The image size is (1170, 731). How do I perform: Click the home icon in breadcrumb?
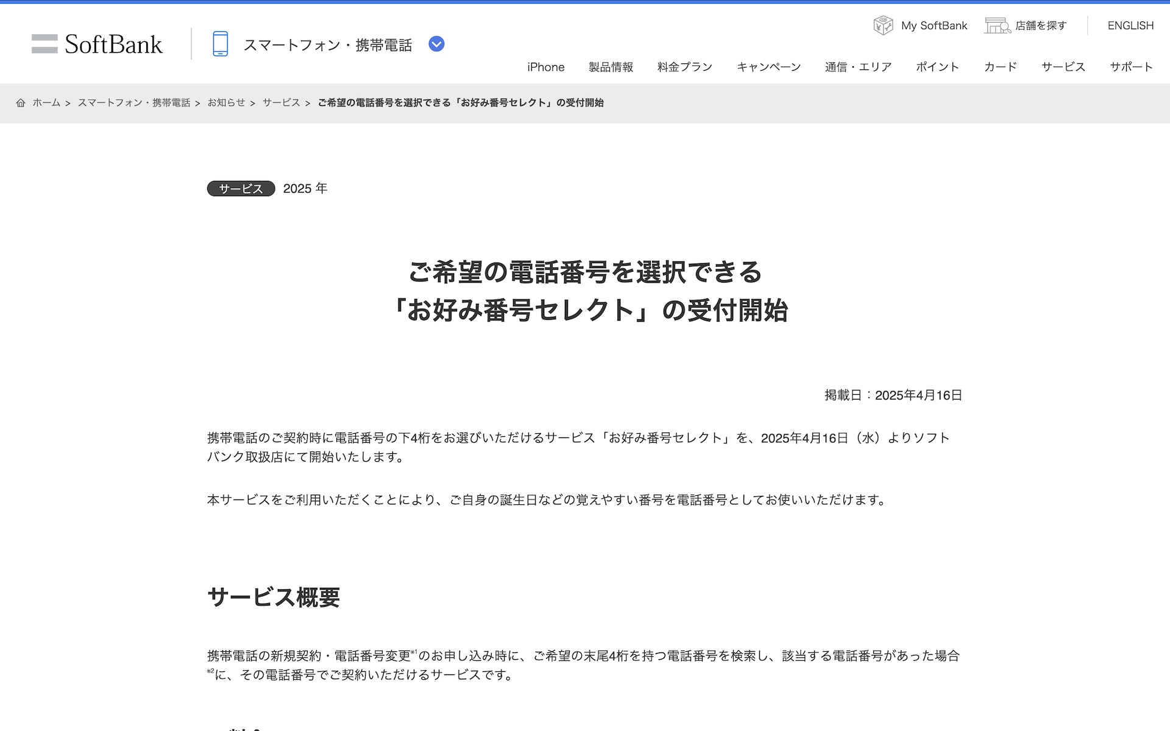pos(21,103)
